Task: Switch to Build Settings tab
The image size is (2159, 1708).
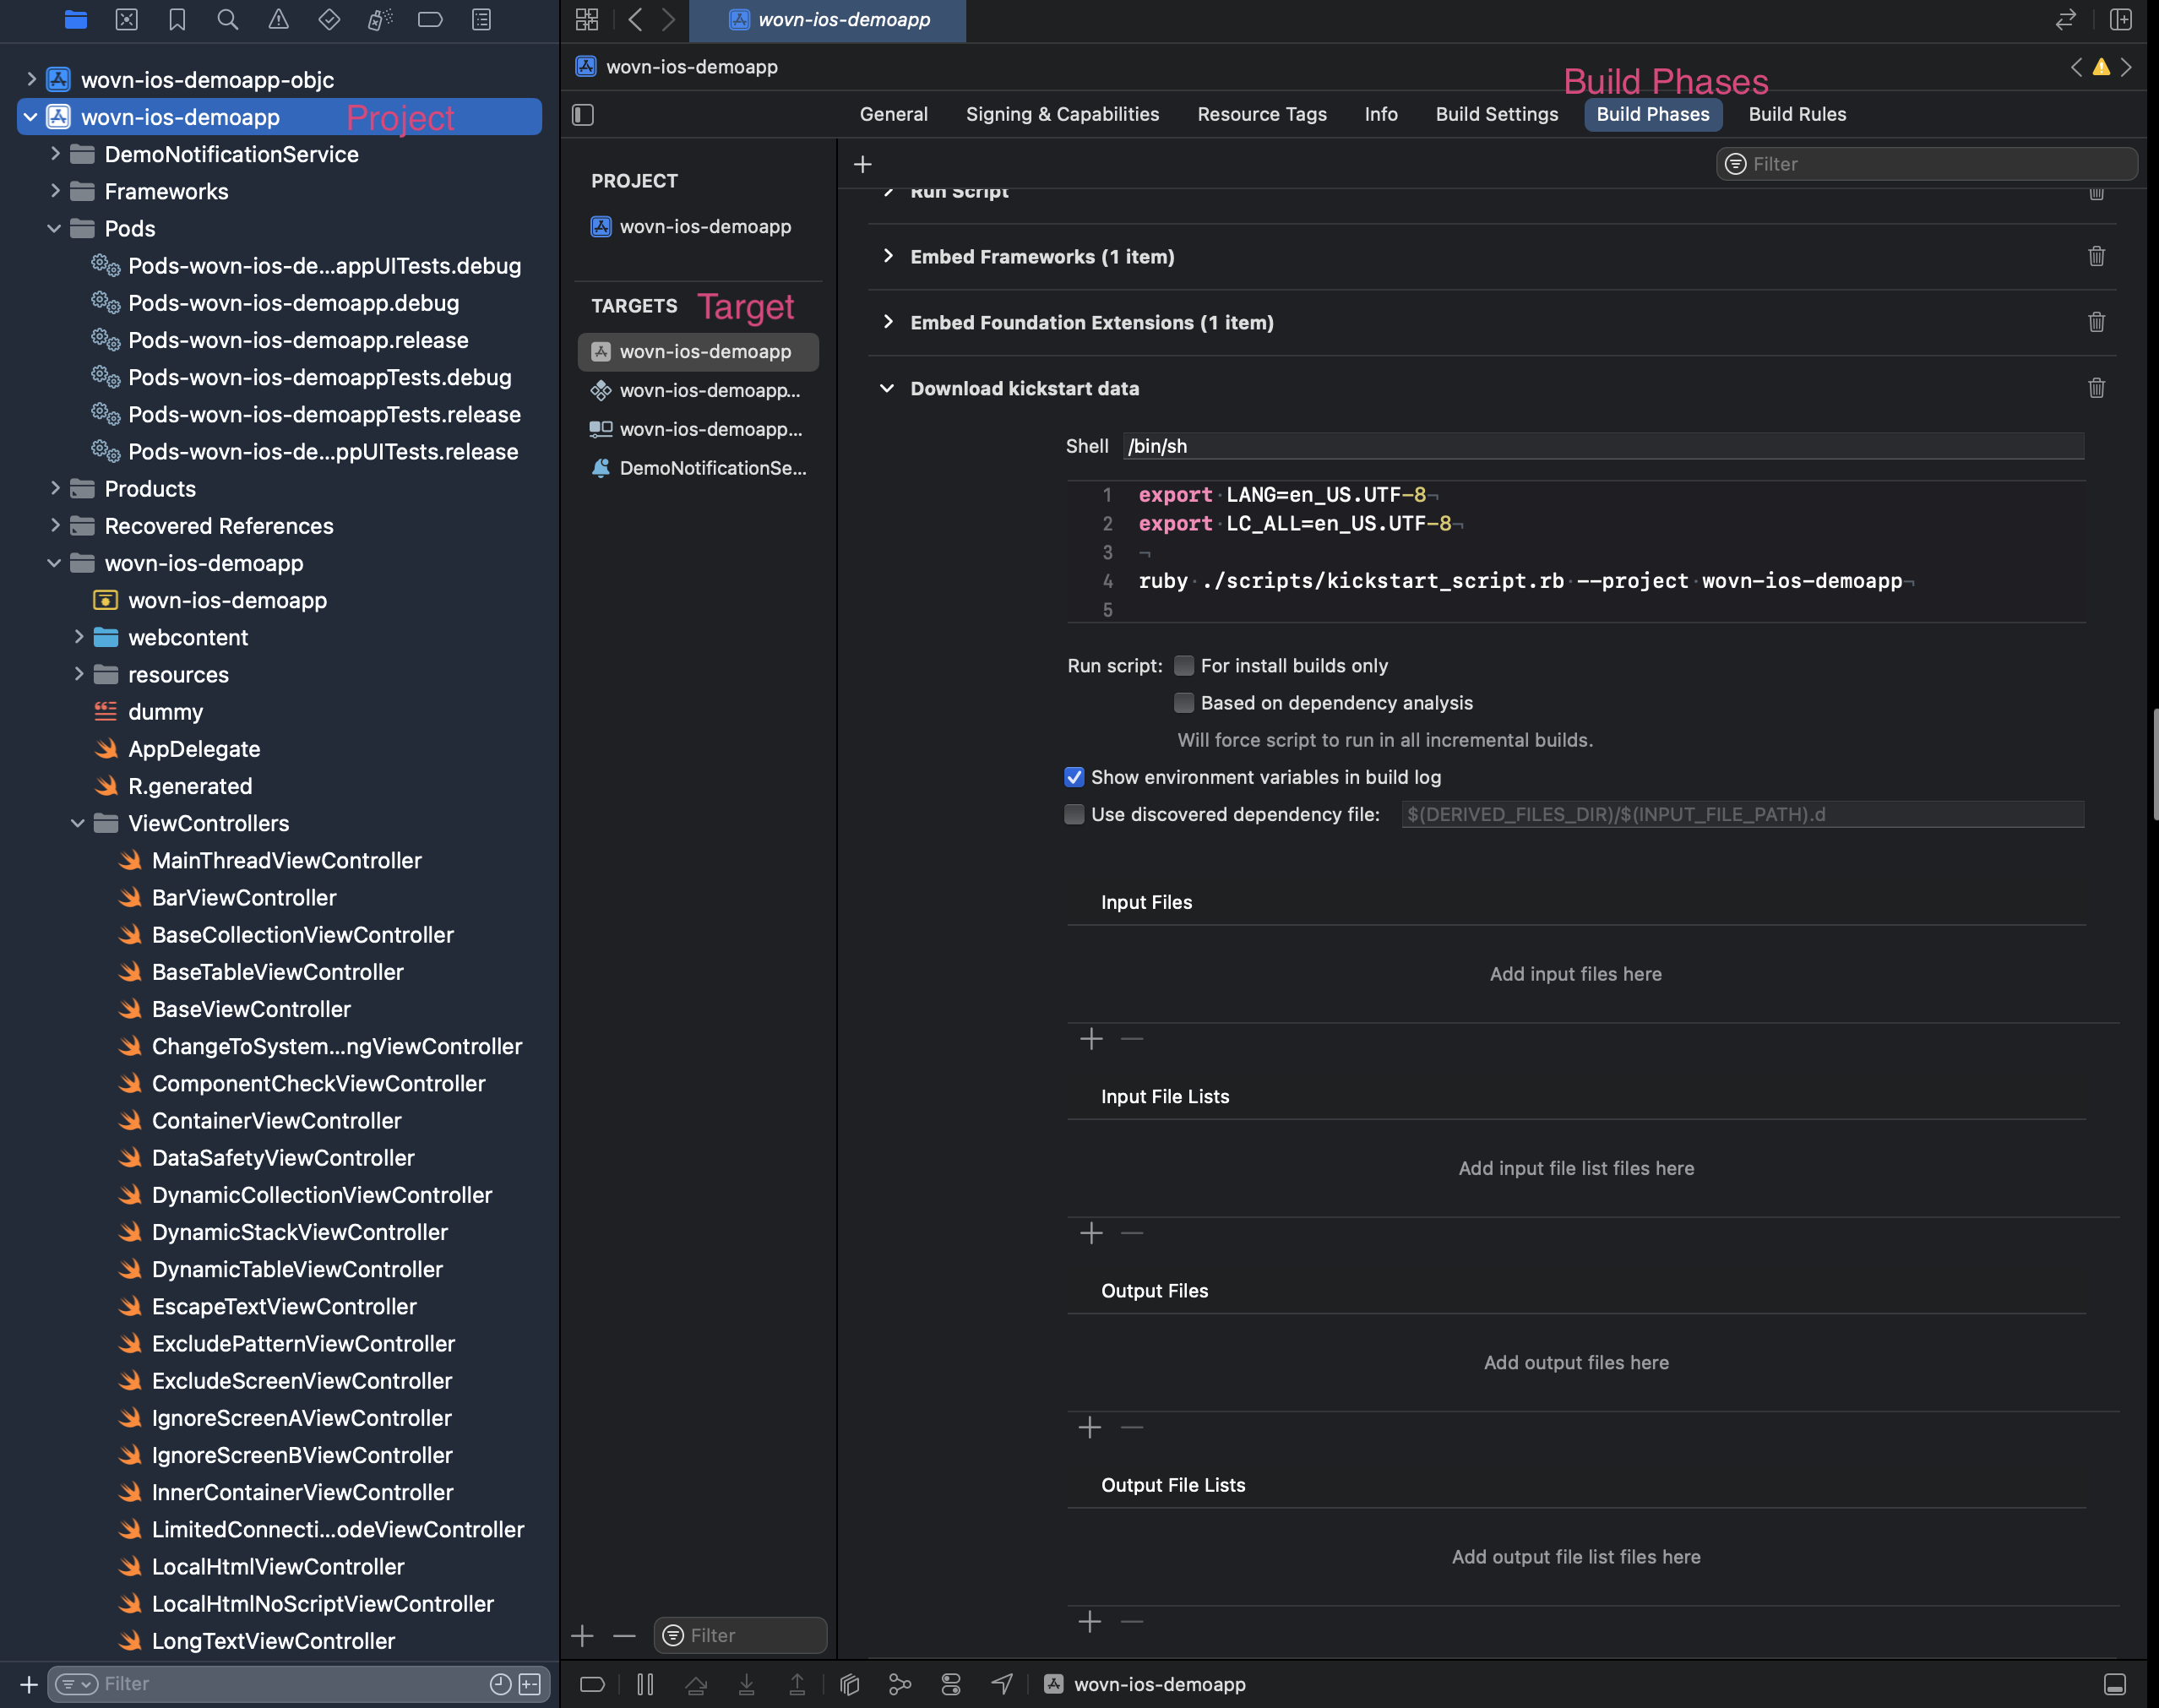Action: point(1496,114)
